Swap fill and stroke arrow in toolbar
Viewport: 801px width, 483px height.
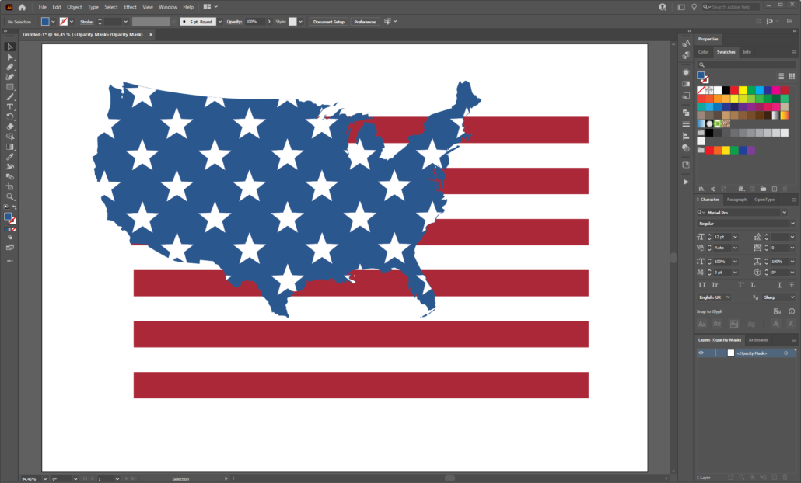tap(14, 207)
